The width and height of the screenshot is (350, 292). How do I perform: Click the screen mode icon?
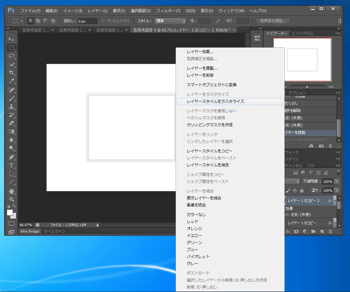tap(11, 232)
